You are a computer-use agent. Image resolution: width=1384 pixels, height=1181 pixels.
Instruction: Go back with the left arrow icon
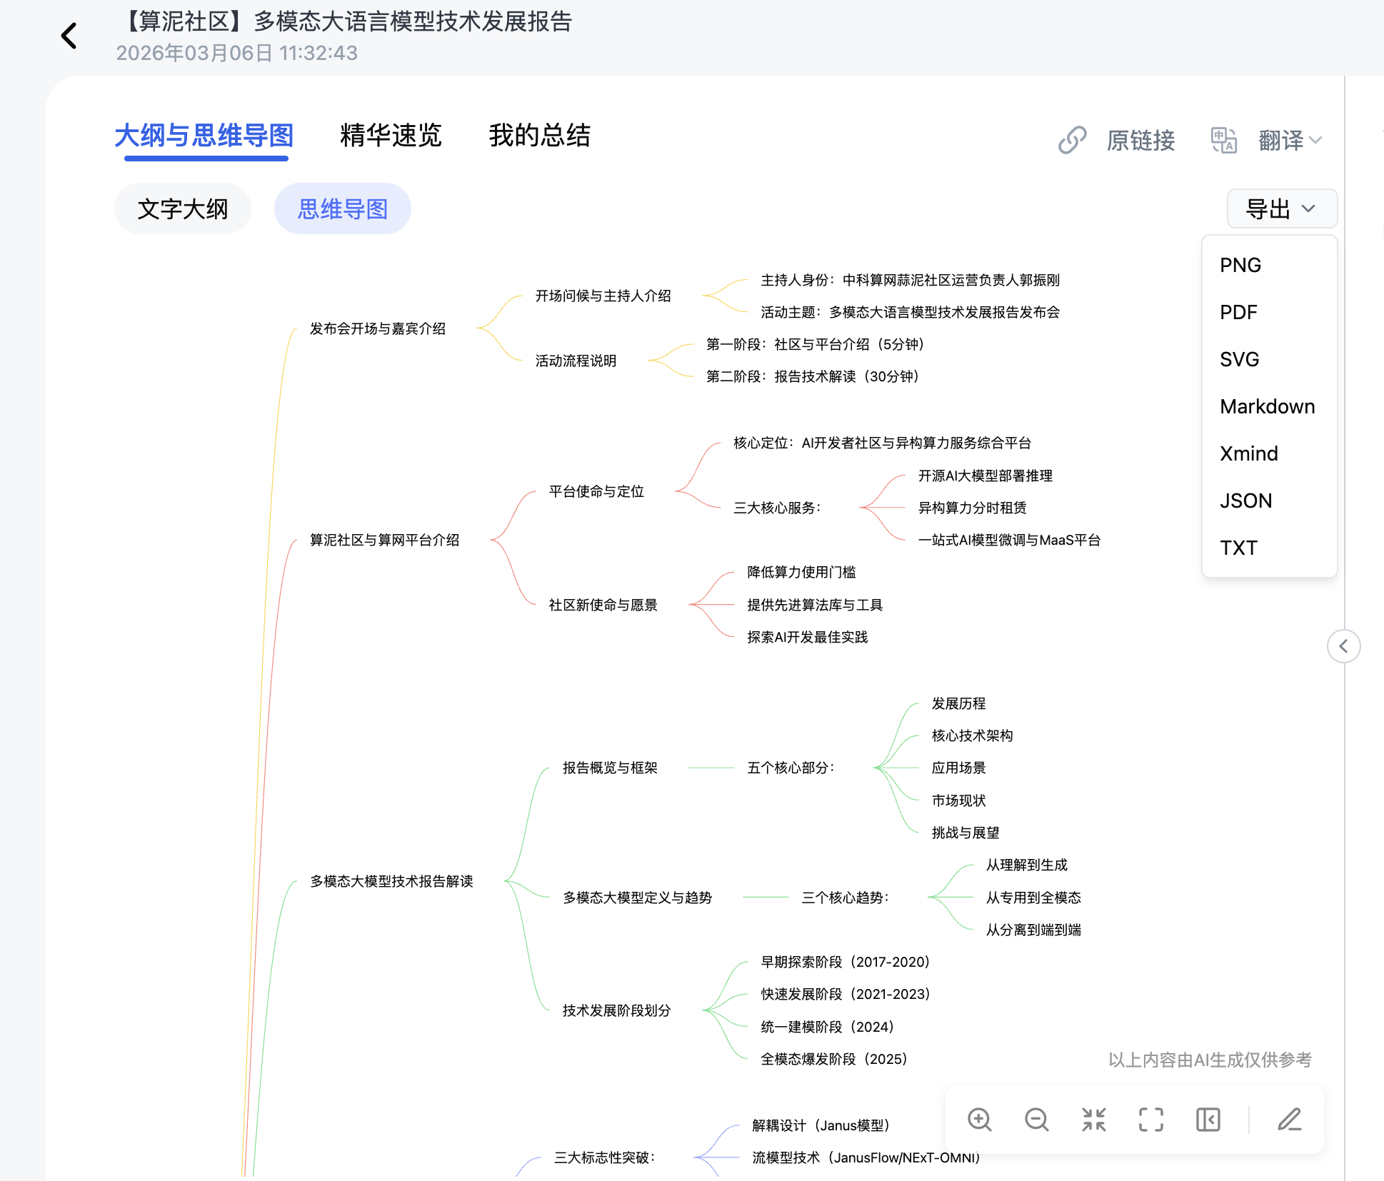click(x=69, y=35)
